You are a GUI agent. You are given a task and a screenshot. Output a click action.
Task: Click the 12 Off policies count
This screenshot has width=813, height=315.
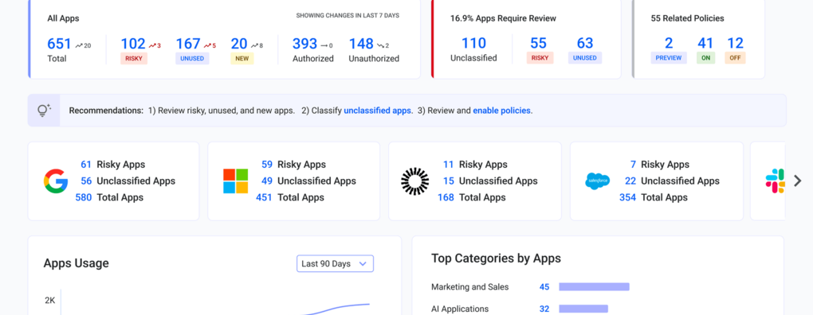tap(735, 43)
